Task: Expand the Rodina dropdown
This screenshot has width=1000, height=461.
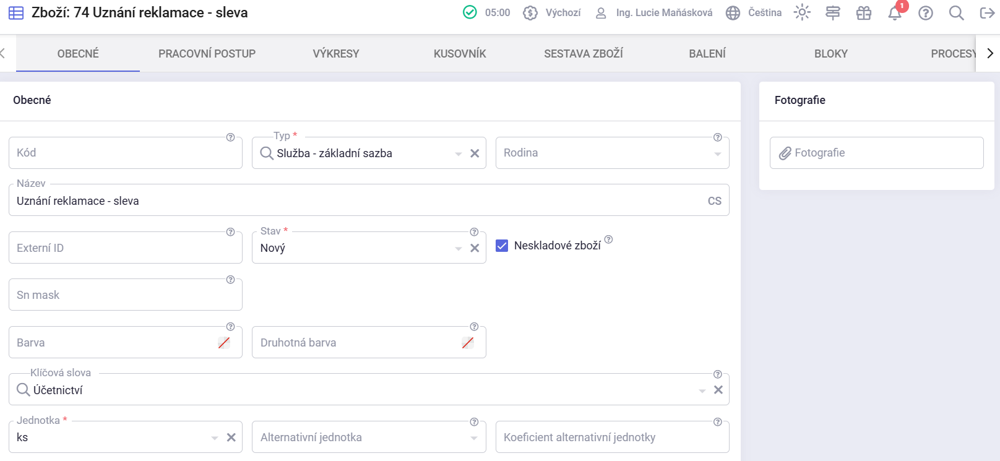Action: click(x=717, y=154)
